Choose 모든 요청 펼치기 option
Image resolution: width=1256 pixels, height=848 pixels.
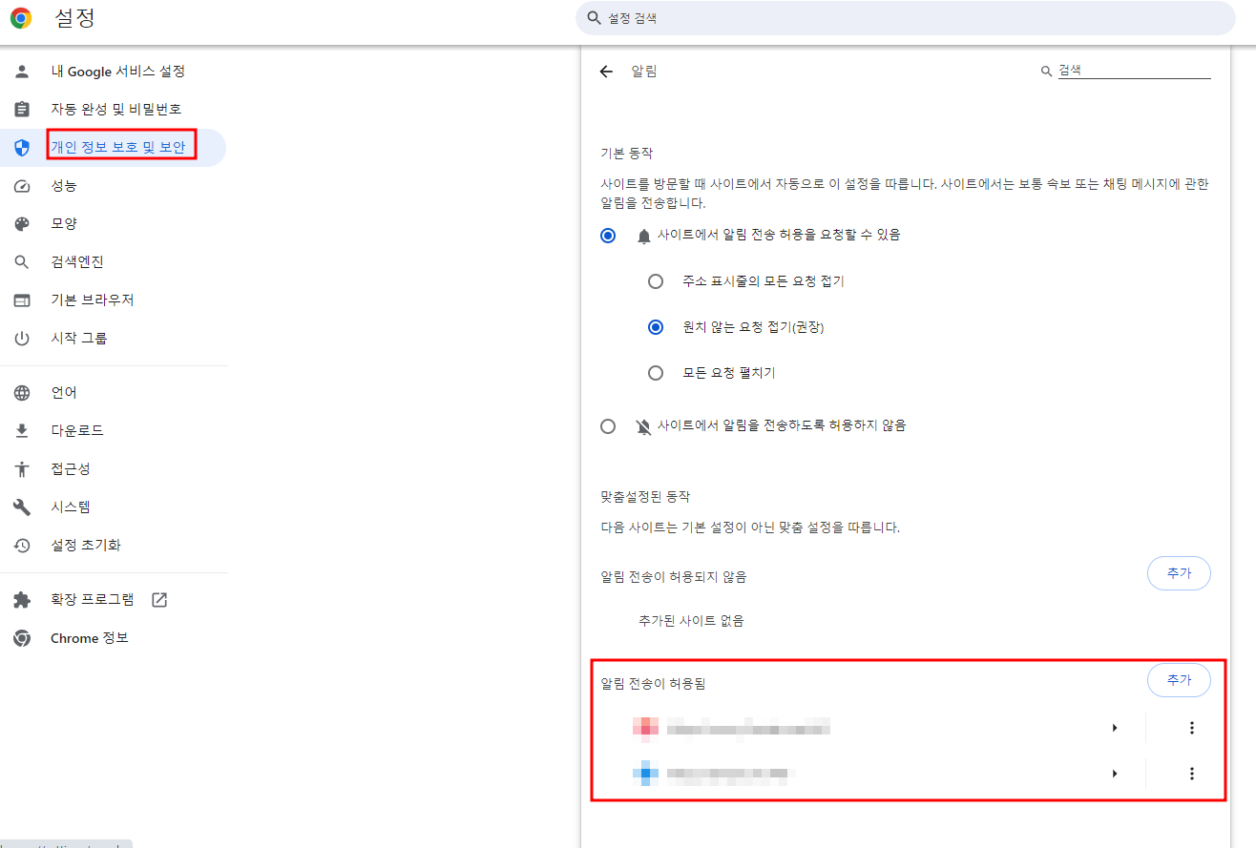[656, 372]
